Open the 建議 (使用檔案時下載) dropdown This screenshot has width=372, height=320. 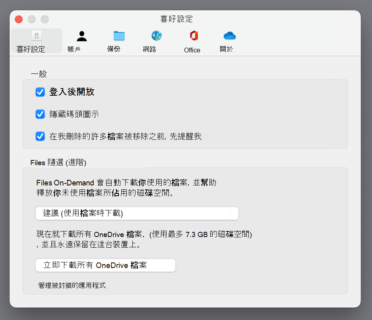(137, 213)
